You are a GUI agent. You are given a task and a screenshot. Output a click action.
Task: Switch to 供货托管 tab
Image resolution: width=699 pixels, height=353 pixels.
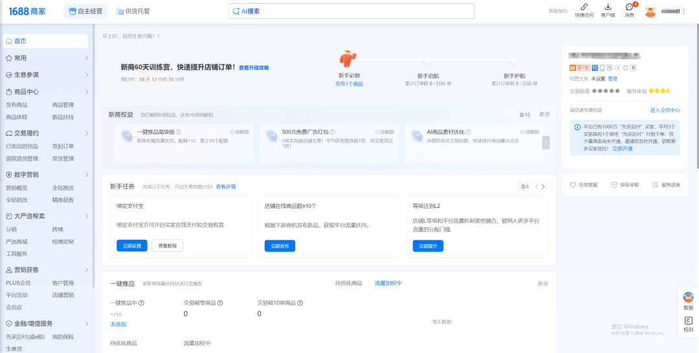(x=133, y=11)
